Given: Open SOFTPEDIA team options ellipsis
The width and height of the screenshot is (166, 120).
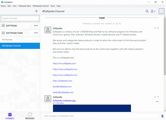Looking at the screenshot, I should click(36, 26).
